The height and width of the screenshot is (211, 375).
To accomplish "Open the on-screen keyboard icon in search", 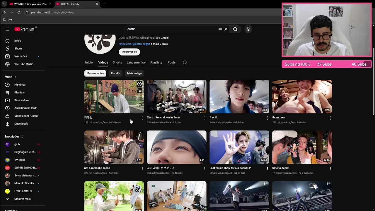I will (x=220, y=29).
